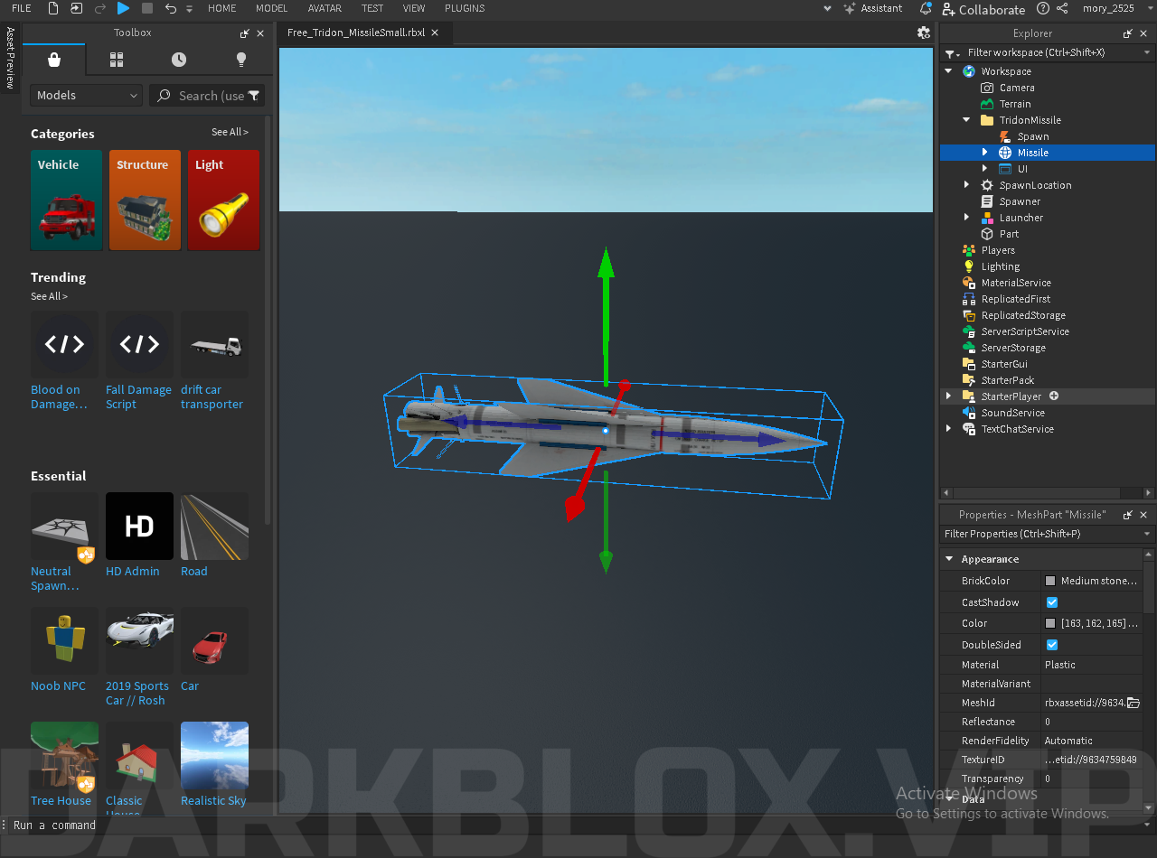Image resolution: width=1157 pixels, height=858 pixels.
Task: Open the Help question mark icon
Action: click(1043, 8)
